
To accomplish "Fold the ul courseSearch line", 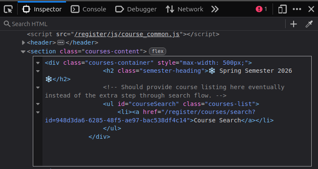I will pyautogui.click(x=38, y=104).
